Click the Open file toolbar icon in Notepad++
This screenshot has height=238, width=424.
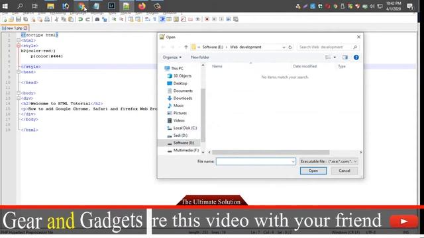11,19
